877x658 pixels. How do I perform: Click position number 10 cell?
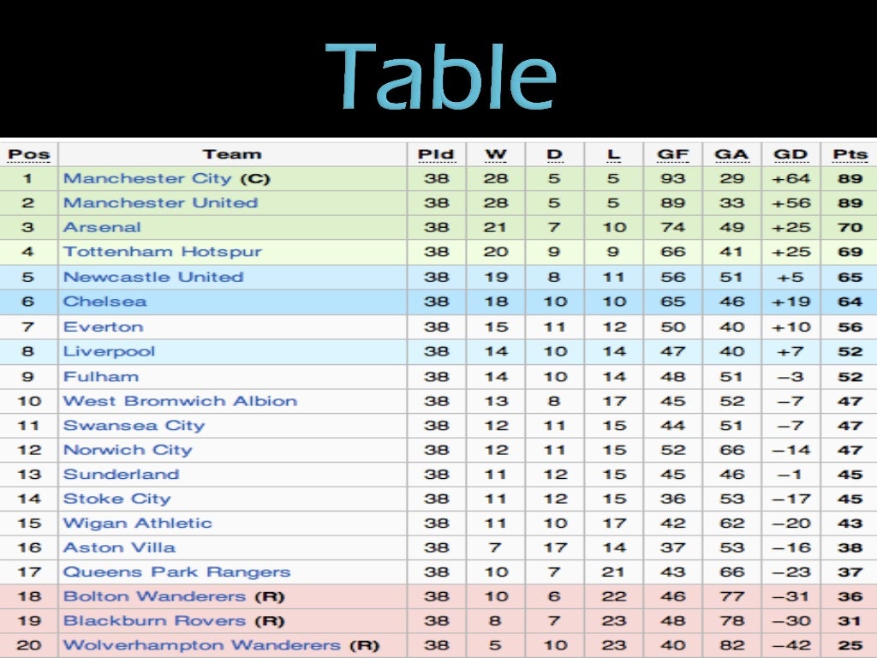click(29, 401)
